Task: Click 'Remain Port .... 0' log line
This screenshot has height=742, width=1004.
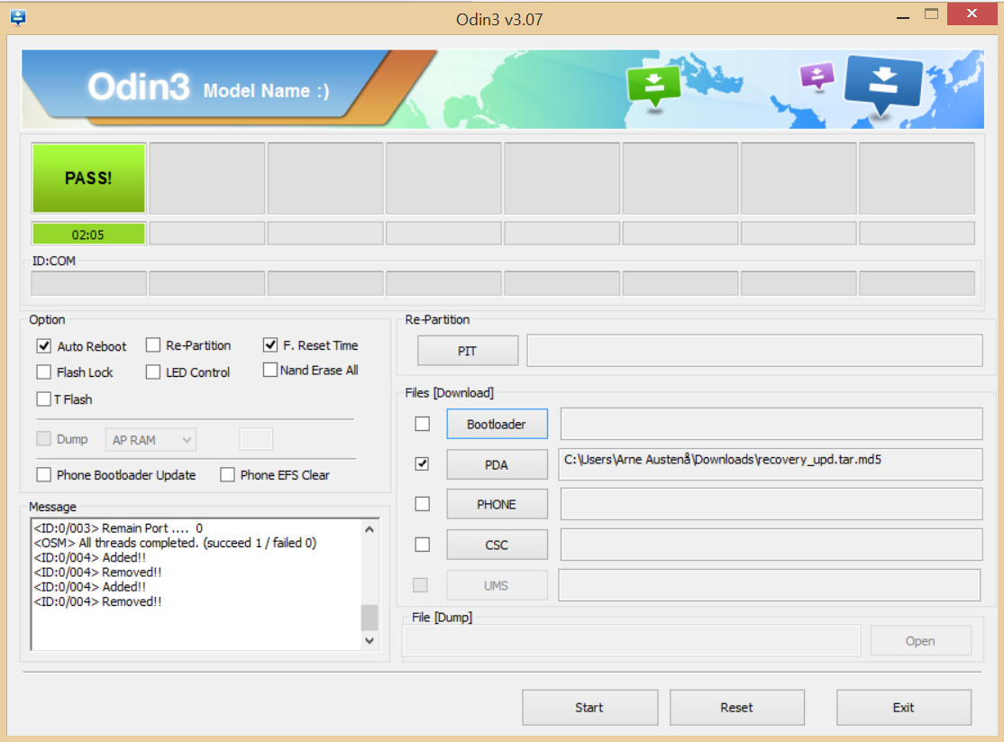Action: pyautogui.click(x=118, y=528)
